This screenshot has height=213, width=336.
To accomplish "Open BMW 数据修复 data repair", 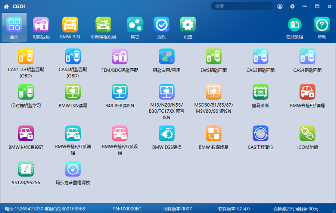I will 213,134.
